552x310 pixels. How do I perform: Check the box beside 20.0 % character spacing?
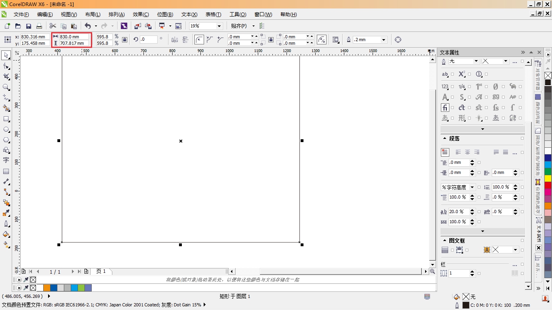479,212
